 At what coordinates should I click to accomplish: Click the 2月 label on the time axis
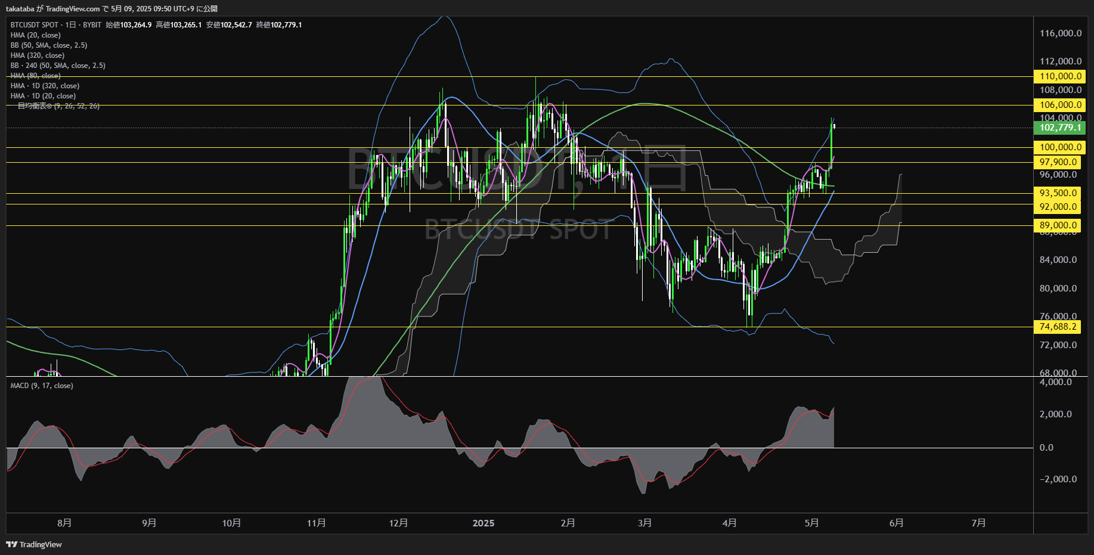click(568, 523)
